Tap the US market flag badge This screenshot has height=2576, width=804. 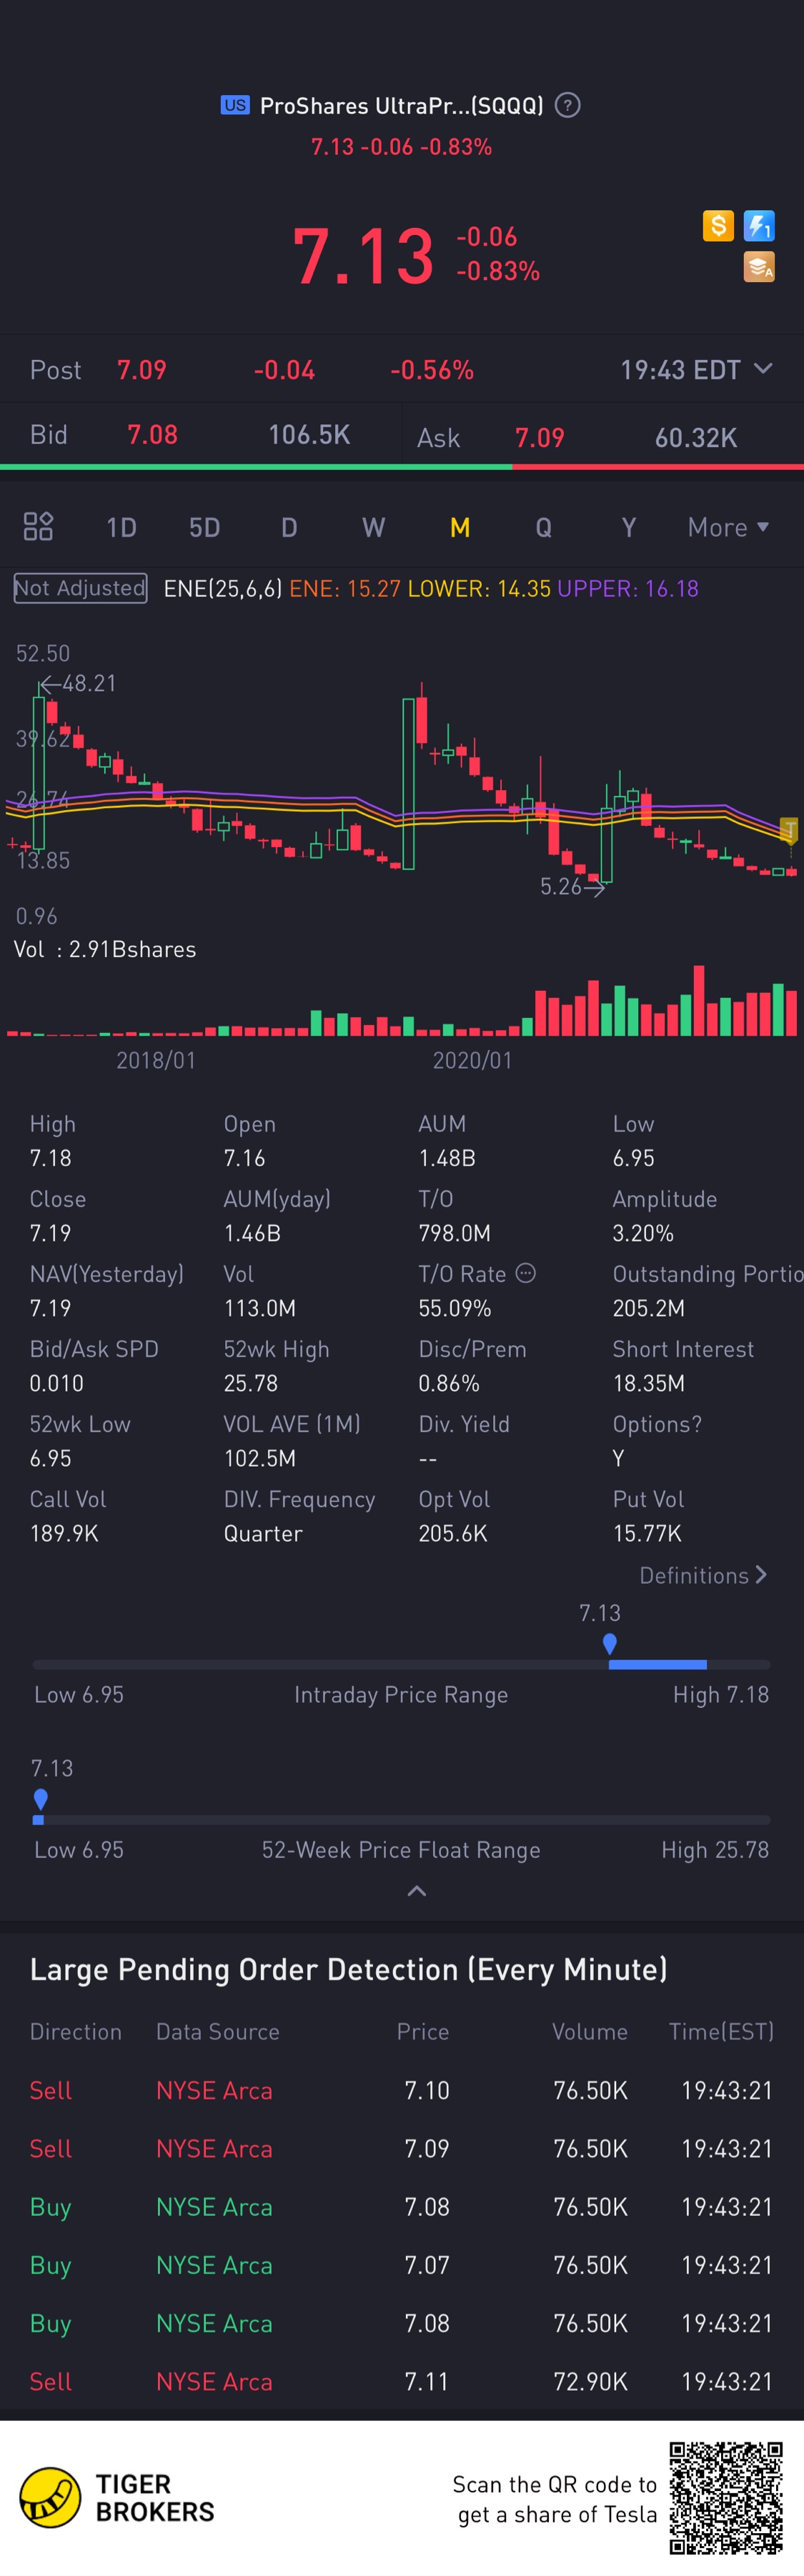[235, 105]
